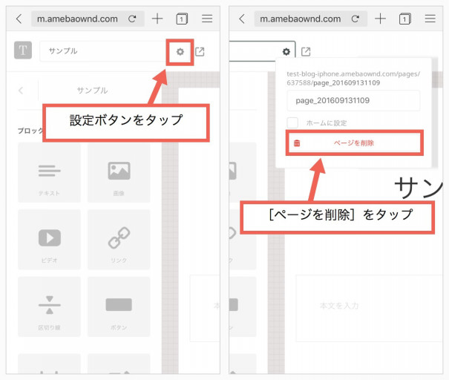The height and width of the screenshot is (380, 449).
Task: Click the 本文を入力 body text area
Action: tap(370, 308)
